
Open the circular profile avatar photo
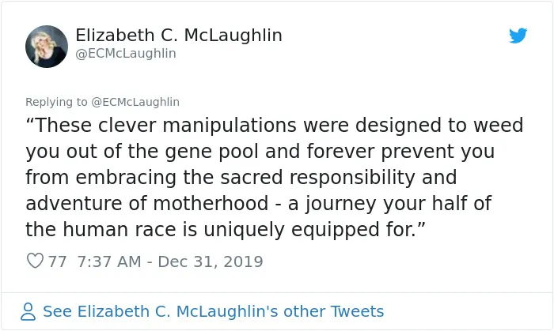(x=47, y=47)
